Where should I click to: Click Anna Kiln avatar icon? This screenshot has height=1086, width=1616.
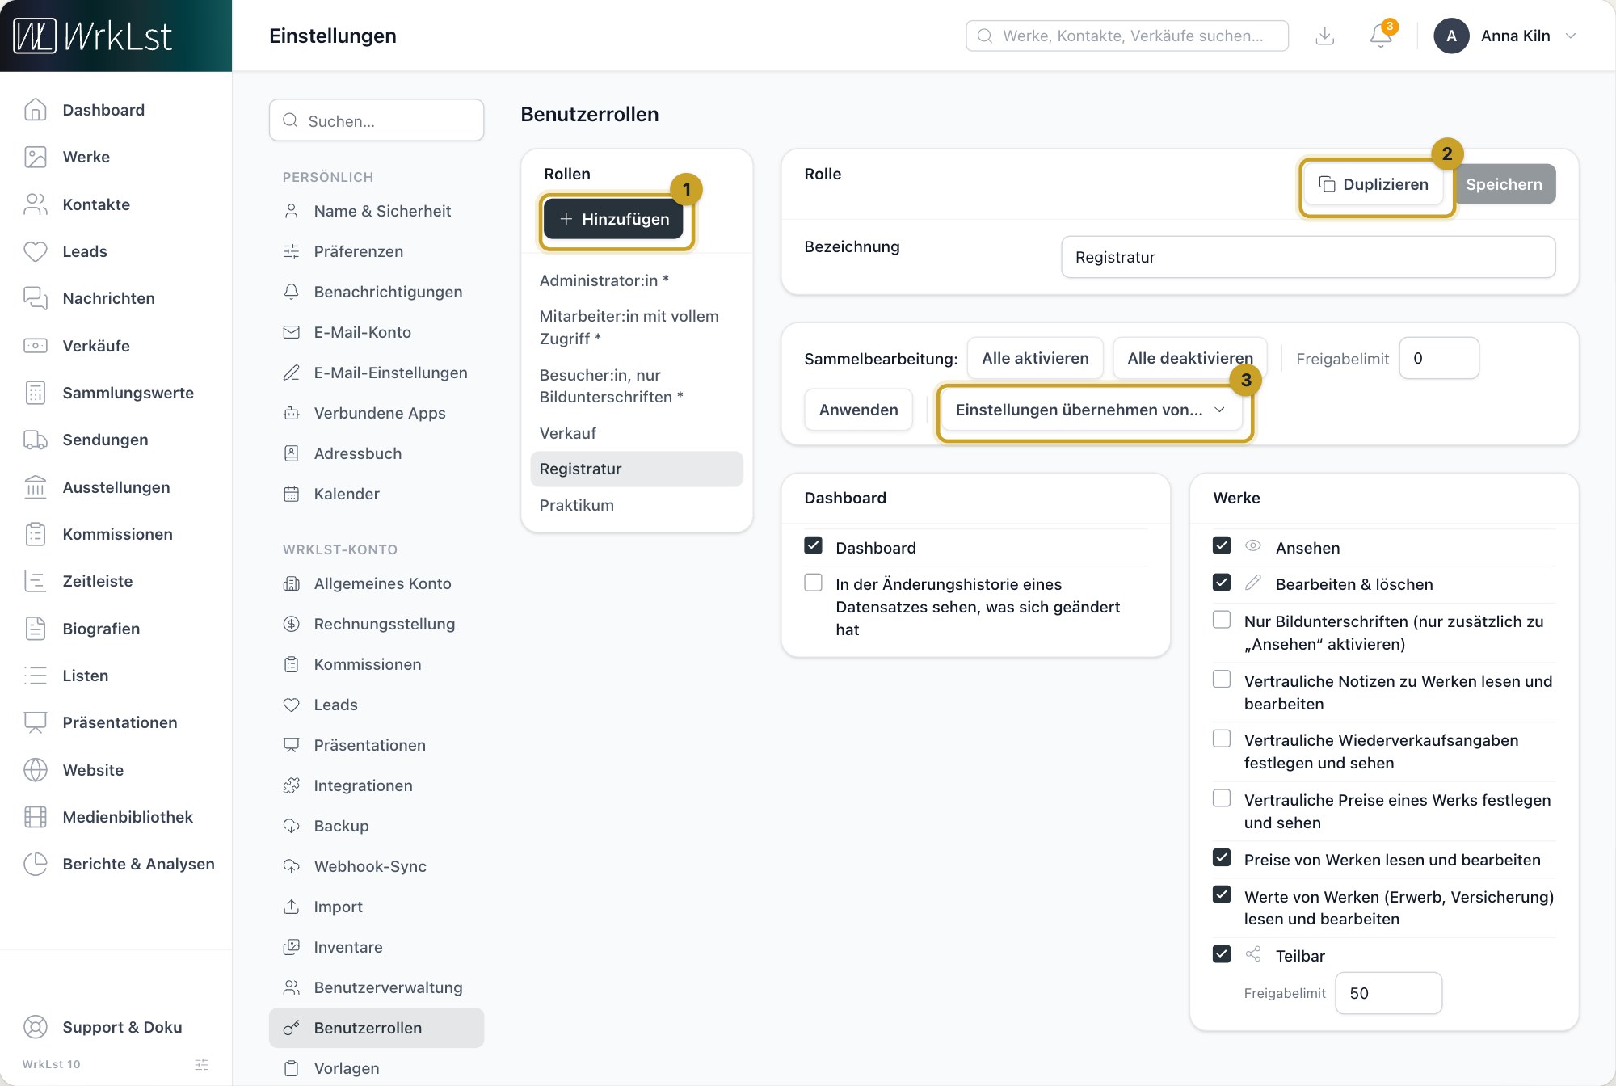pos(1451,36)
